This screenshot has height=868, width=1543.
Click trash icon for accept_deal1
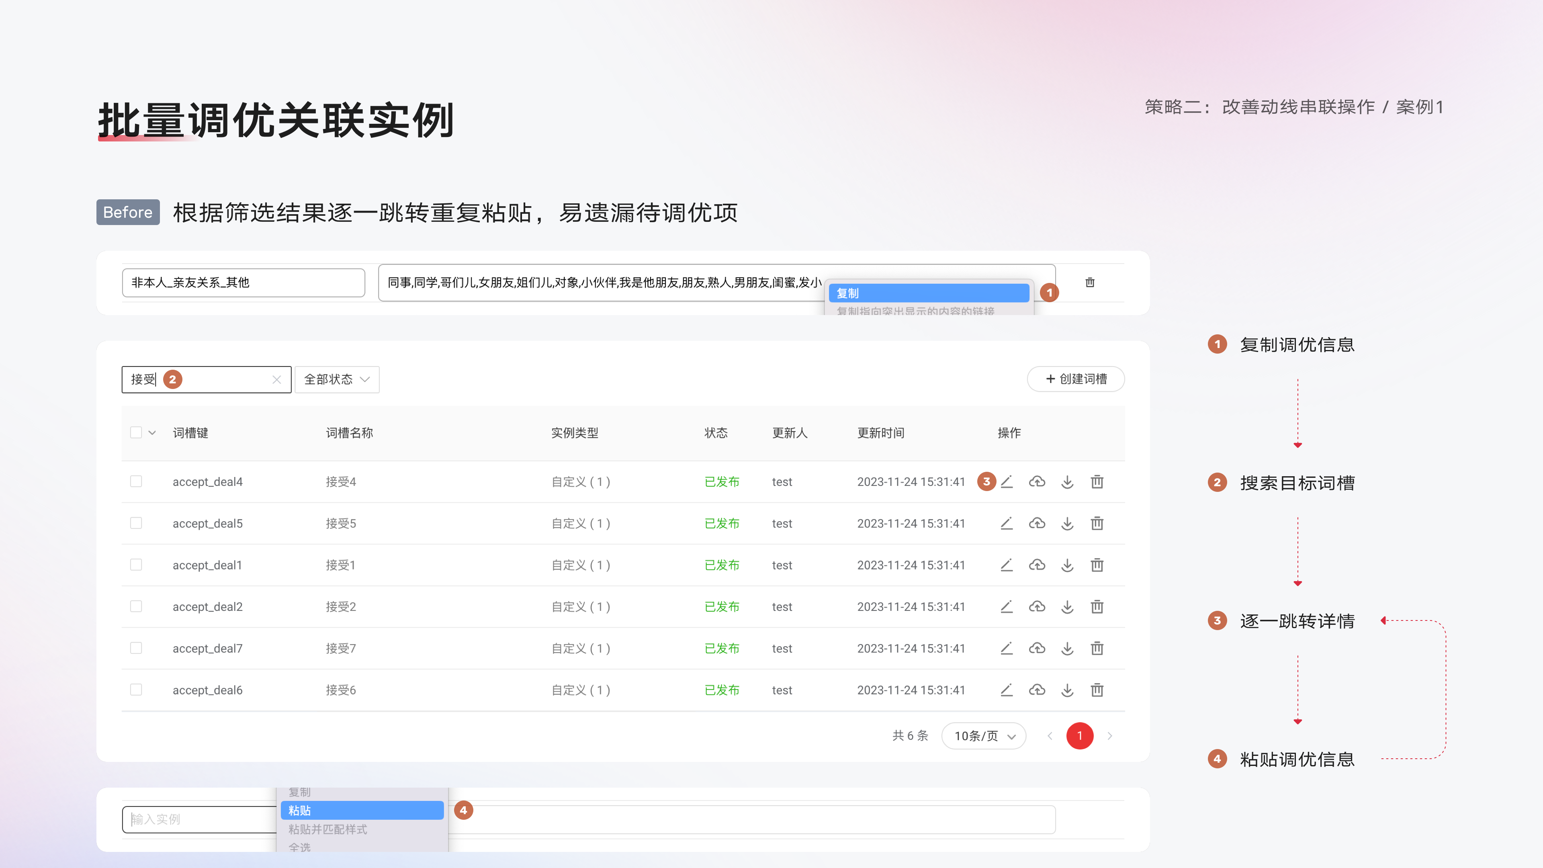point(1097,565)
